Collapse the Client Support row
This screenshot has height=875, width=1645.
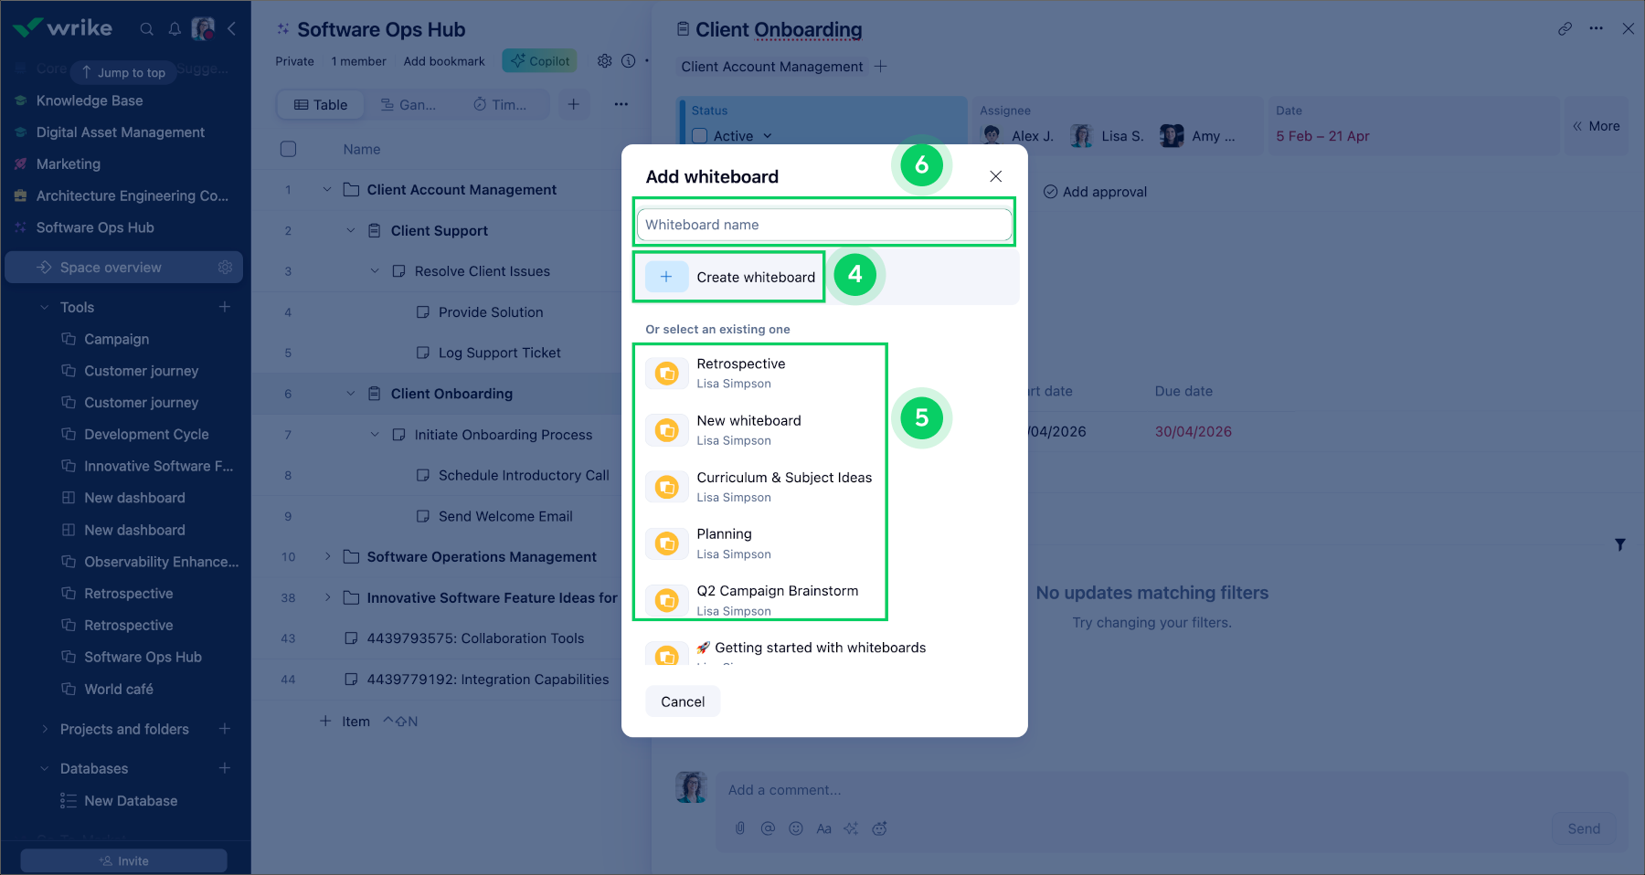coord(351,230)
